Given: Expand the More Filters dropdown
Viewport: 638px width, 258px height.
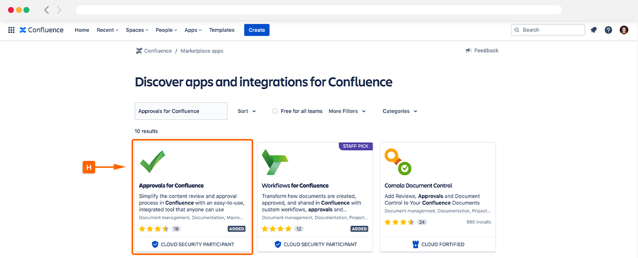Looking at the screenshot, I should coord(347,111).
